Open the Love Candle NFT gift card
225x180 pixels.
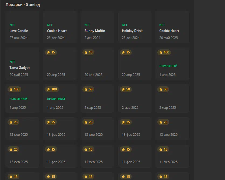(x=23, y=27)
